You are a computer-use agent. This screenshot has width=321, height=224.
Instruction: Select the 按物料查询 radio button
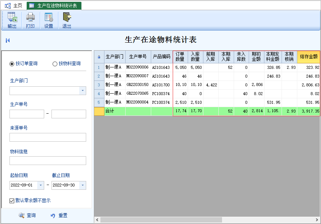pos(55,64)
